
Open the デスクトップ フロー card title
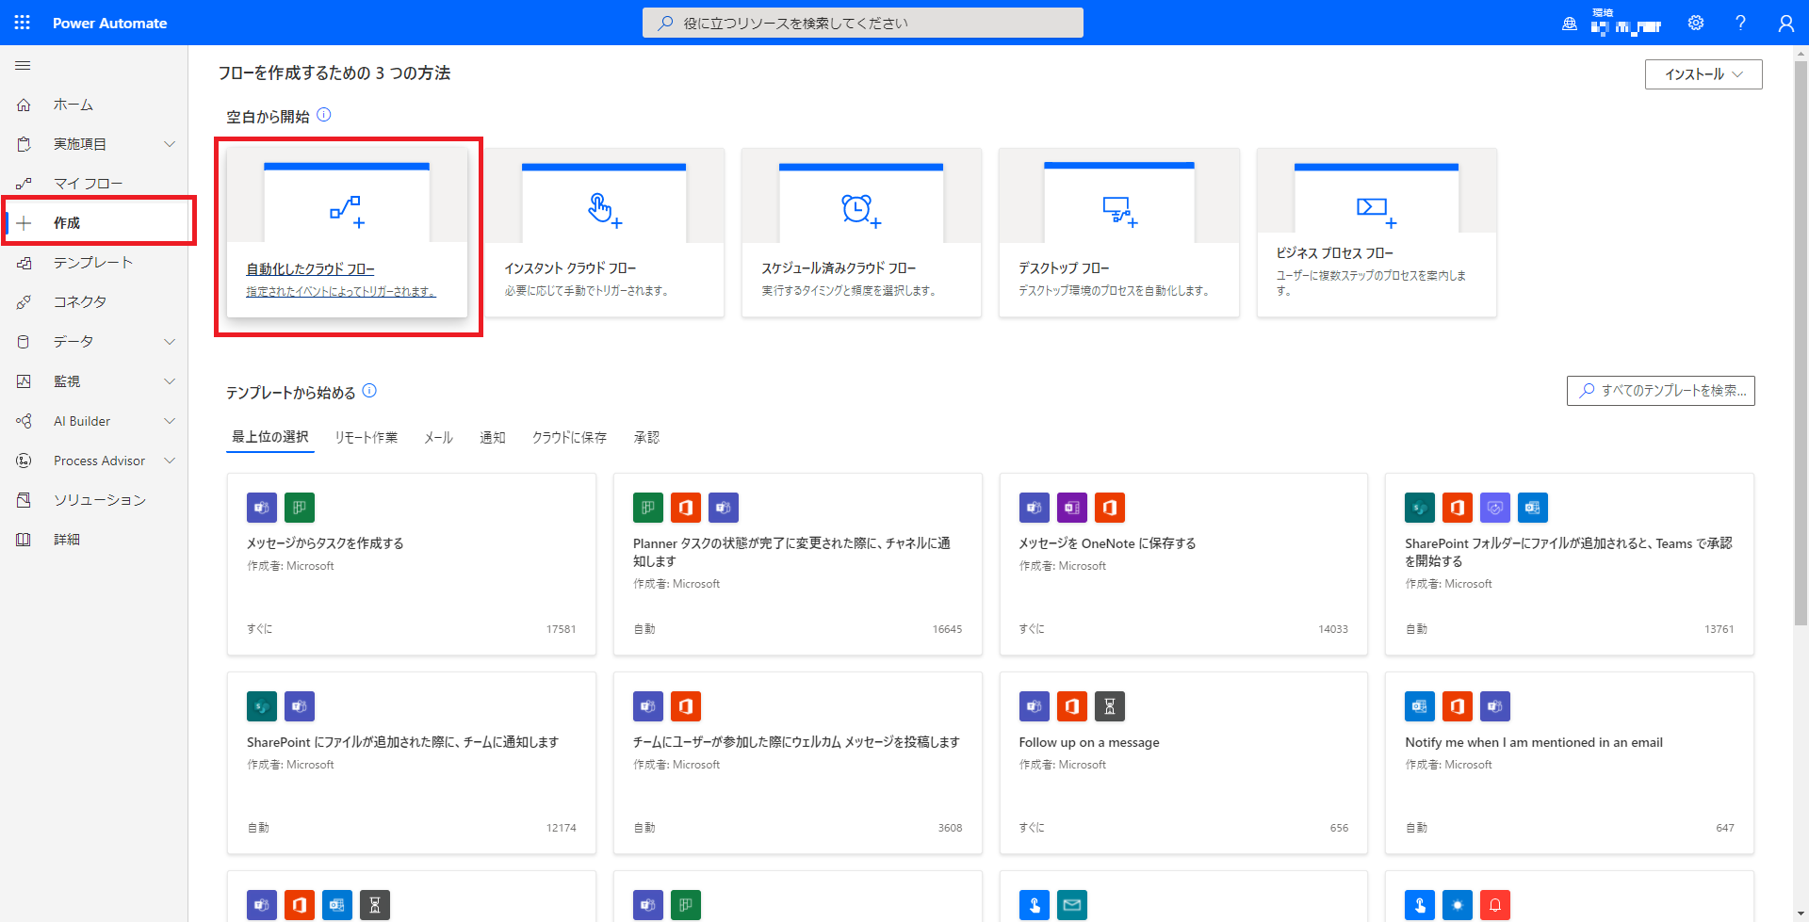pos(1064,268)
